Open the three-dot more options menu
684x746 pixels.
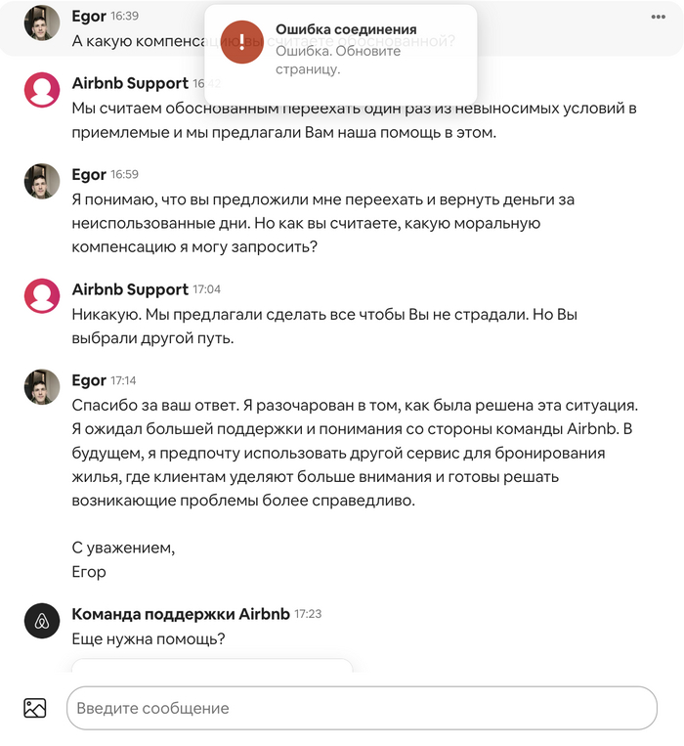(658, 17)
